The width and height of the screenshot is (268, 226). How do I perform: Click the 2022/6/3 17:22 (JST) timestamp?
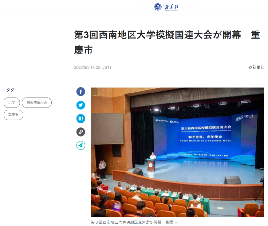92,67
